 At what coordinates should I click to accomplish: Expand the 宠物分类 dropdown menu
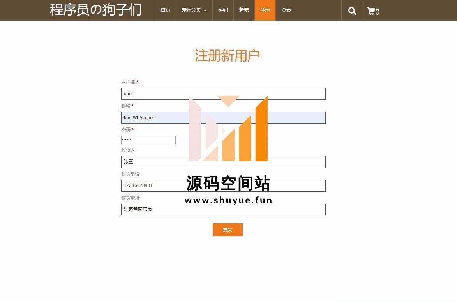[x=194, y=10]
